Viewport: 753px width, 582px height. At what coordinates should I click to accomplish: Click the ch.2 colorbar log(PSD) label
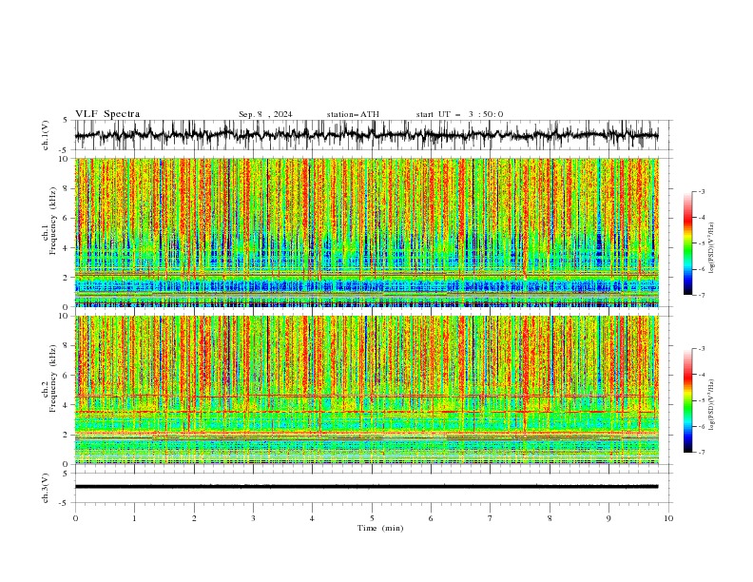pos(711,406)
